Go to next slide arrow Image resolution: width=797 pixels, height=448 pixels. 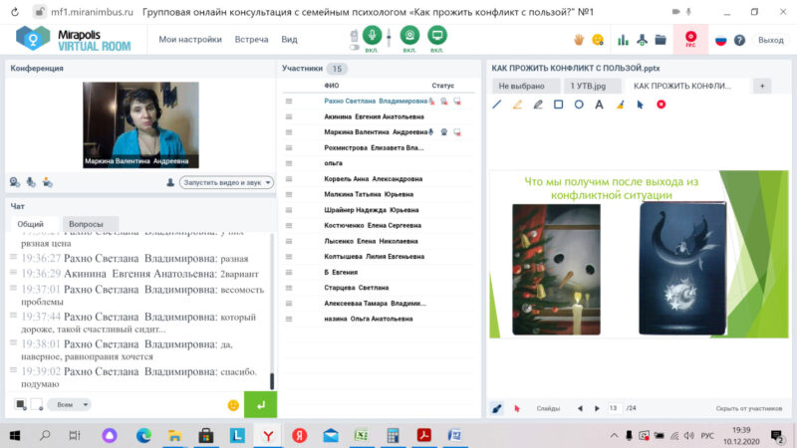point(597,408)
